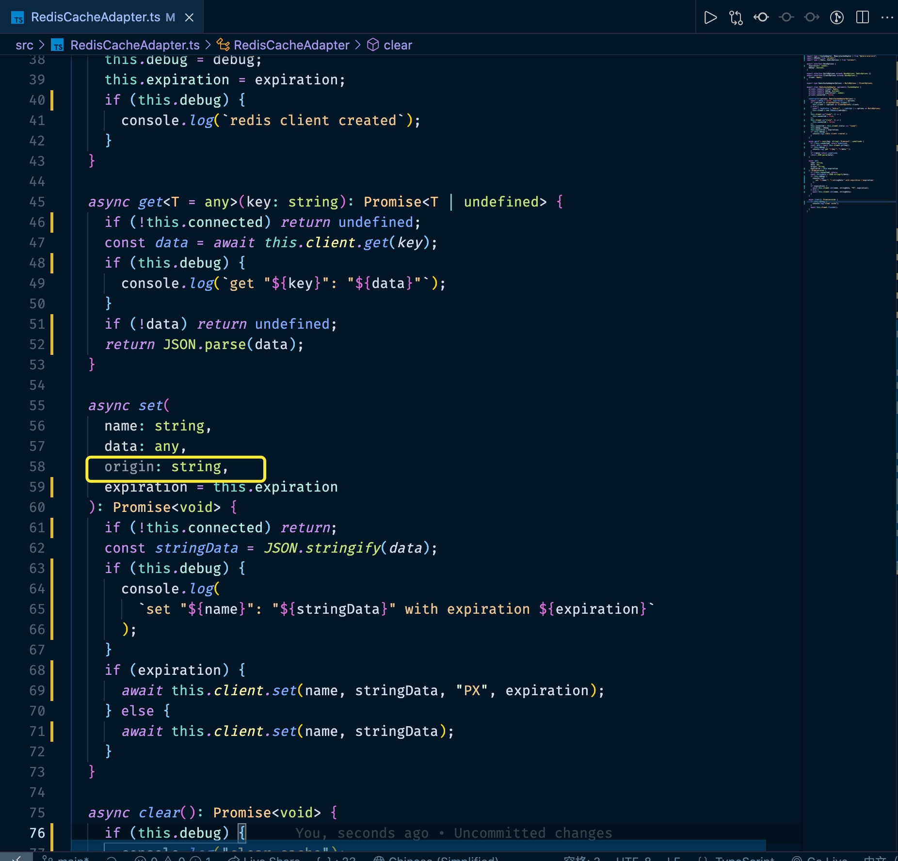Click 'JSON.stringify(data)' on line 62
898x861 pixels.
coord(347,548)
